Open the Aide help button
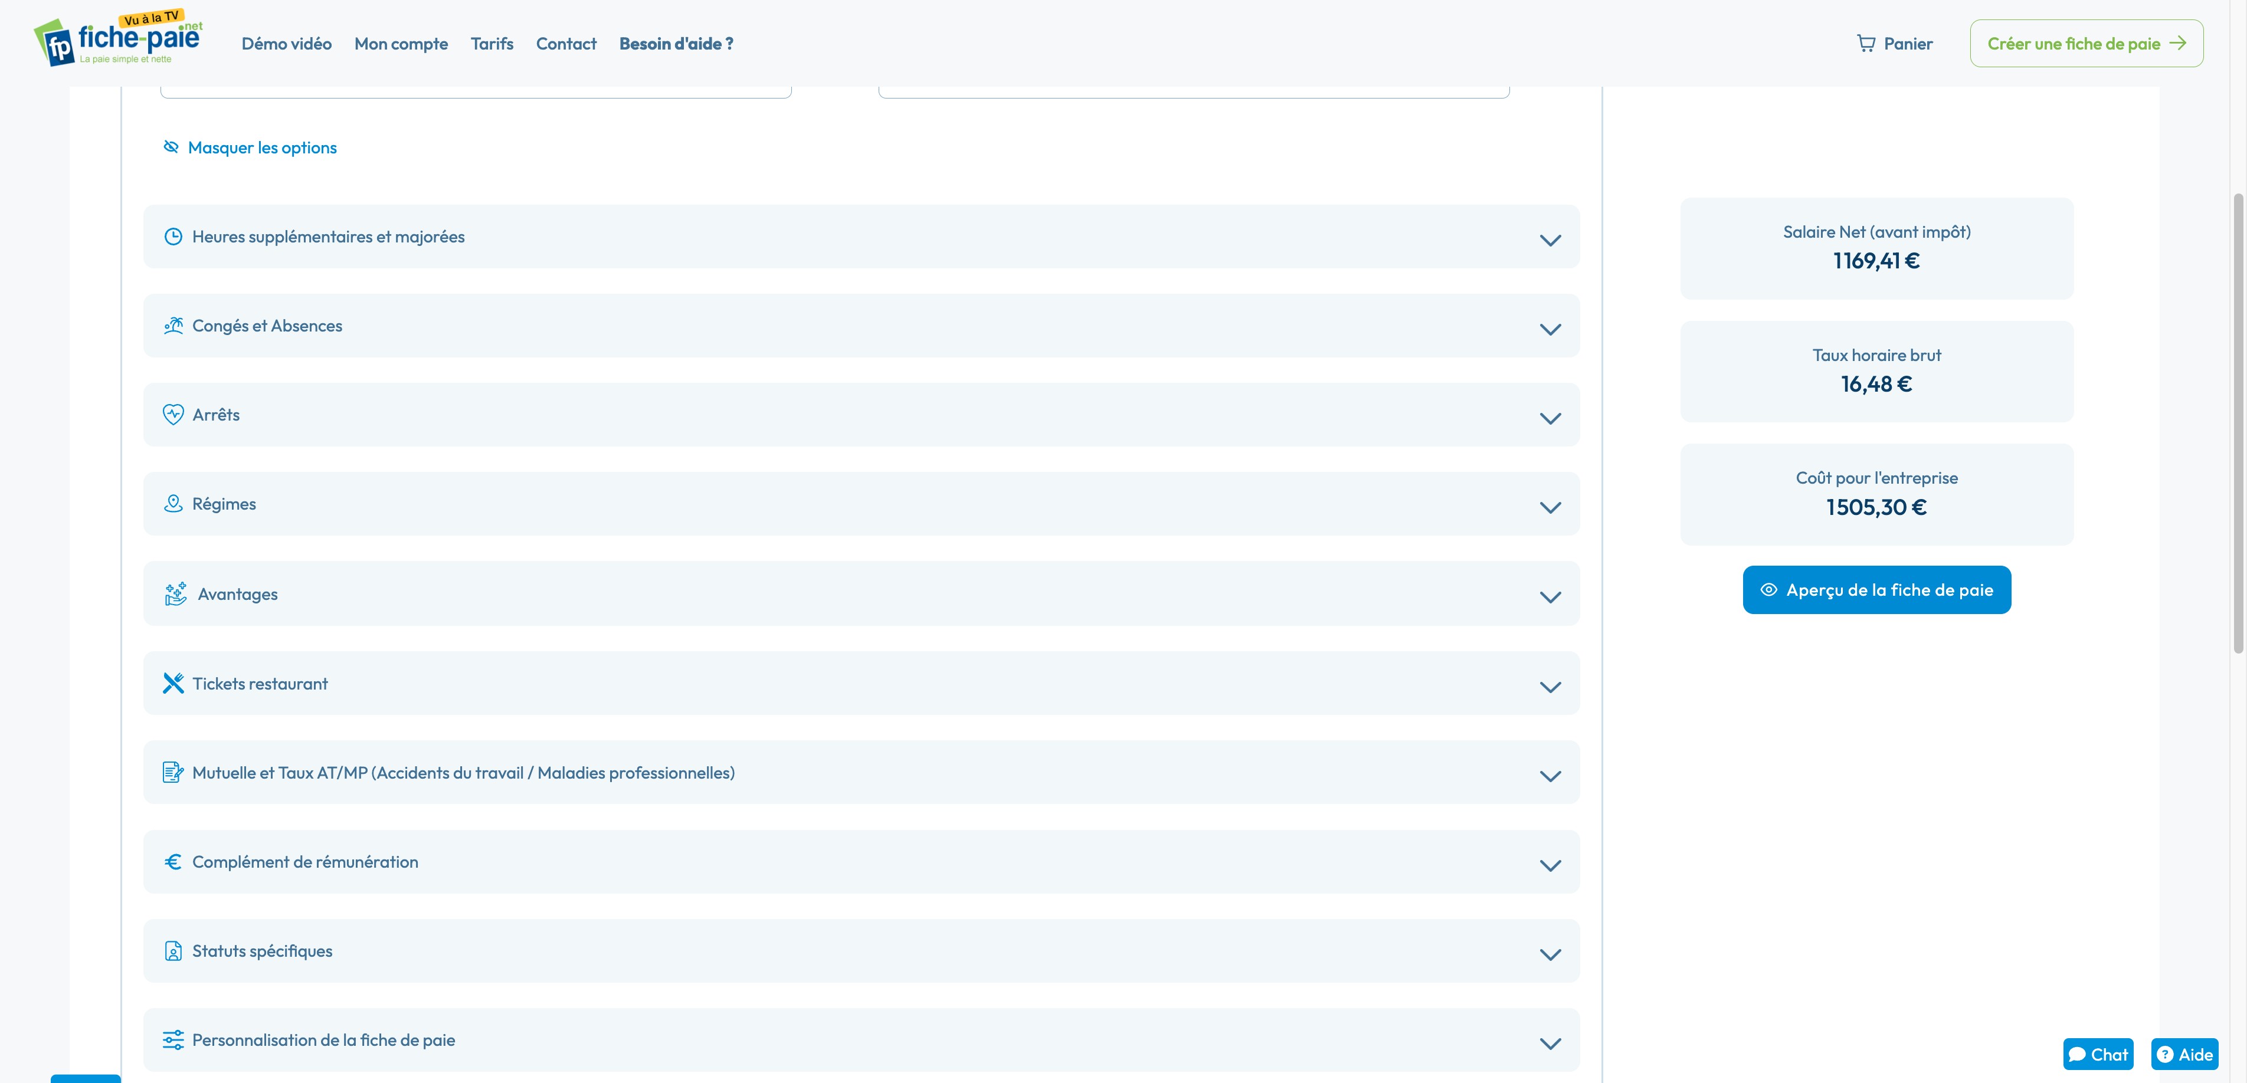This screenshot has height=1083, width=2247. point(2184,1054)
